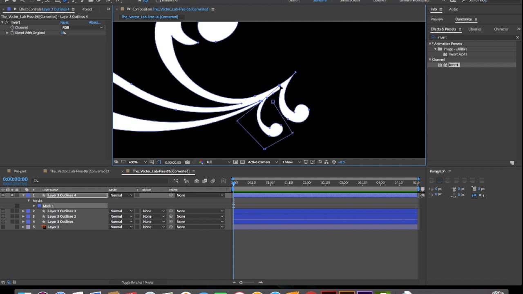Open composition mini-flowchart in timeline
Screen dimensions: 523x294
pos(175,181)
